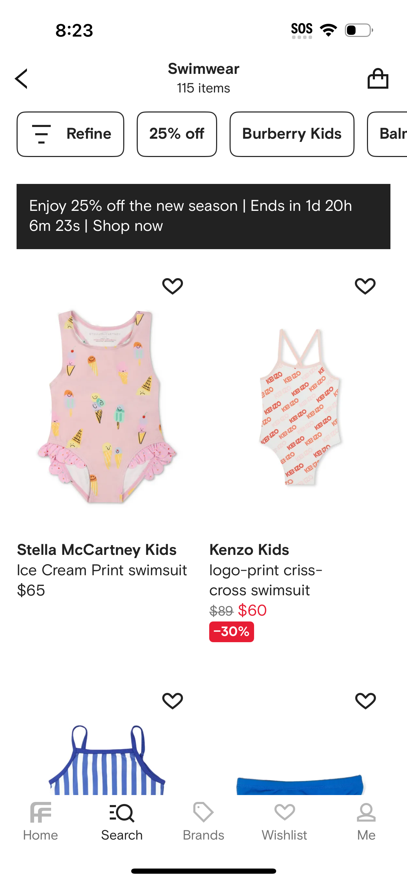407x882 pixels.
Task: Favorite the Kenzo Kids swimsuit
Action: pyautogui.click(x=365, y=286)
